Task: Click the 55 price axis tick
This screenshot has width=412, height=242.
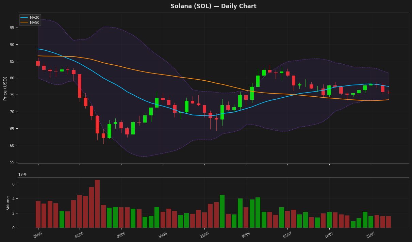Action: (x=13, y=162)
